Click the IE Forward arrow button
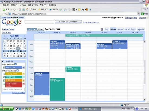The image size is (149, 111). [x=14, y=9]
